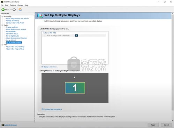Open the Desktop menu
Image resolution: width=174 pixels, height=128 pixels.
coord(13,5)
